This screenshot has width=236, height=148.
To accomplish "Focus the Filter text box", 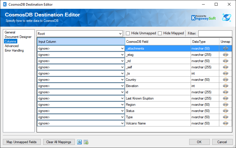I will pyautogui.click(x=215, y=33).
